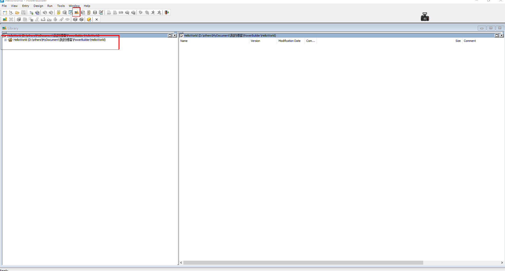Open the File menu
This screenshot has width=505, height=271.
point(4,6)
